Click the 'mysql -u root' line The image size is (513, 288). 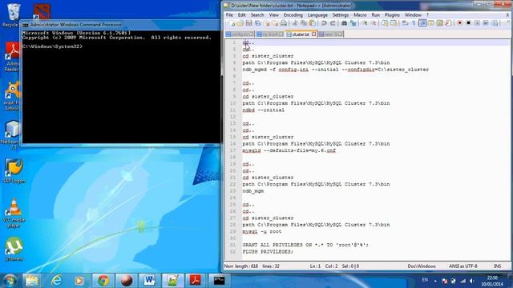pyautogui.click(x=262, y=231)
